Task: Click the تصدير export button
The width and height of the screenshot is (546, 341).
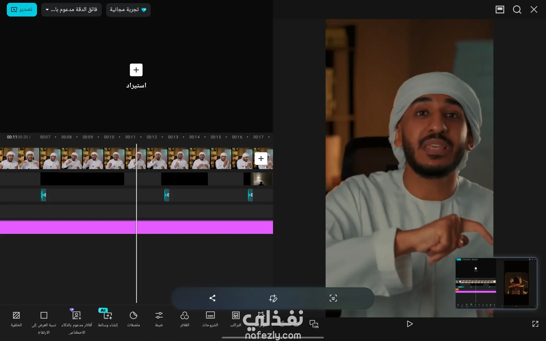Action: pos(22,10)
